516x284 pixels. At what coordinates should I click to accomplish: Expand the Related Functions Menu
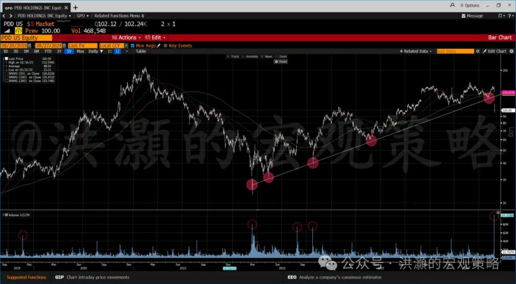119,16
